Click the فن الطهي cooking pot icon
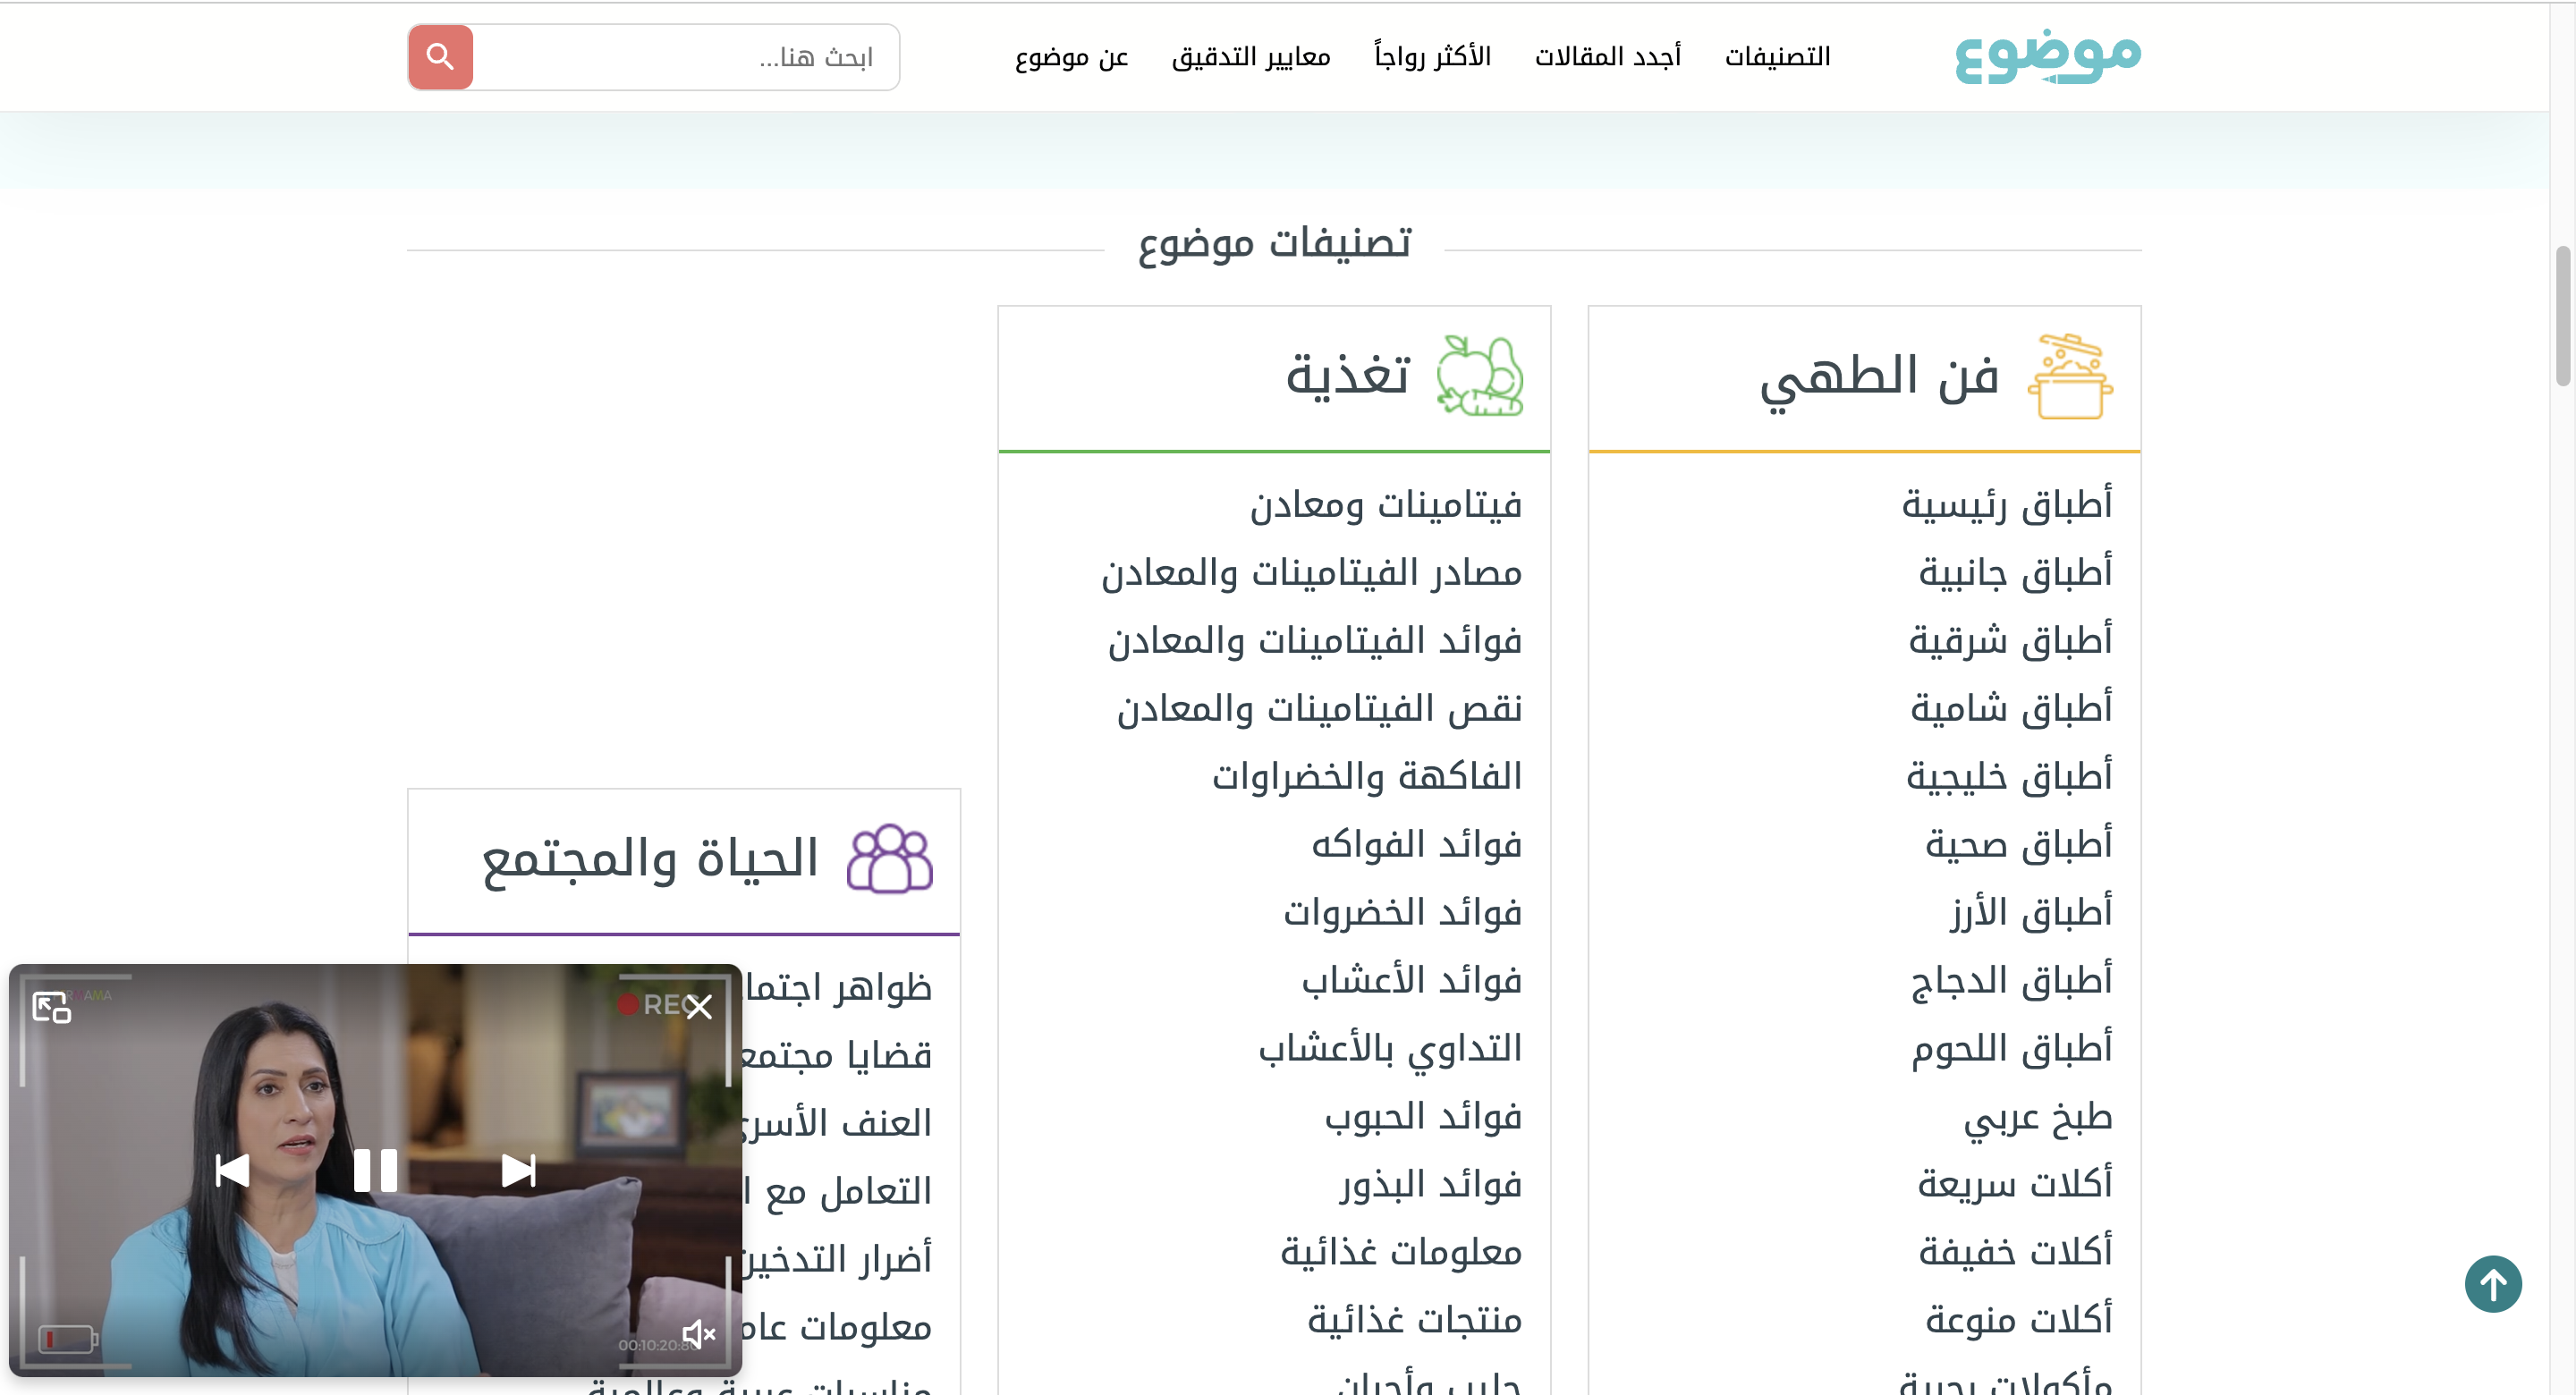2576x1395 pixels. coord(2070,377)
